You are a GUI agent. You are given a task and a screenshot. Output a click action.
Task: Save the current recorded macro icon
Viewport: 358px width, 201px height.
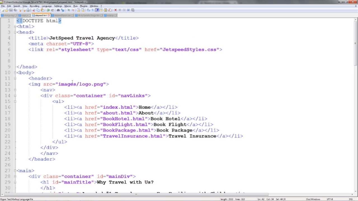pos(133,10)
